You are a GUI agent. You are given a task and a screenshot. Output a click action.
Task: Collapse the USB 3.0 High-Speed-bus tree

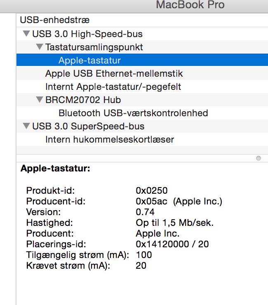click(x=26, y=34)
